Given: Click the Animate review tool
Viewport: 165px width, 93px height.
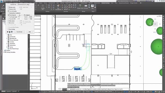Looking at the screenshot, I should click(x=86, y=6).
